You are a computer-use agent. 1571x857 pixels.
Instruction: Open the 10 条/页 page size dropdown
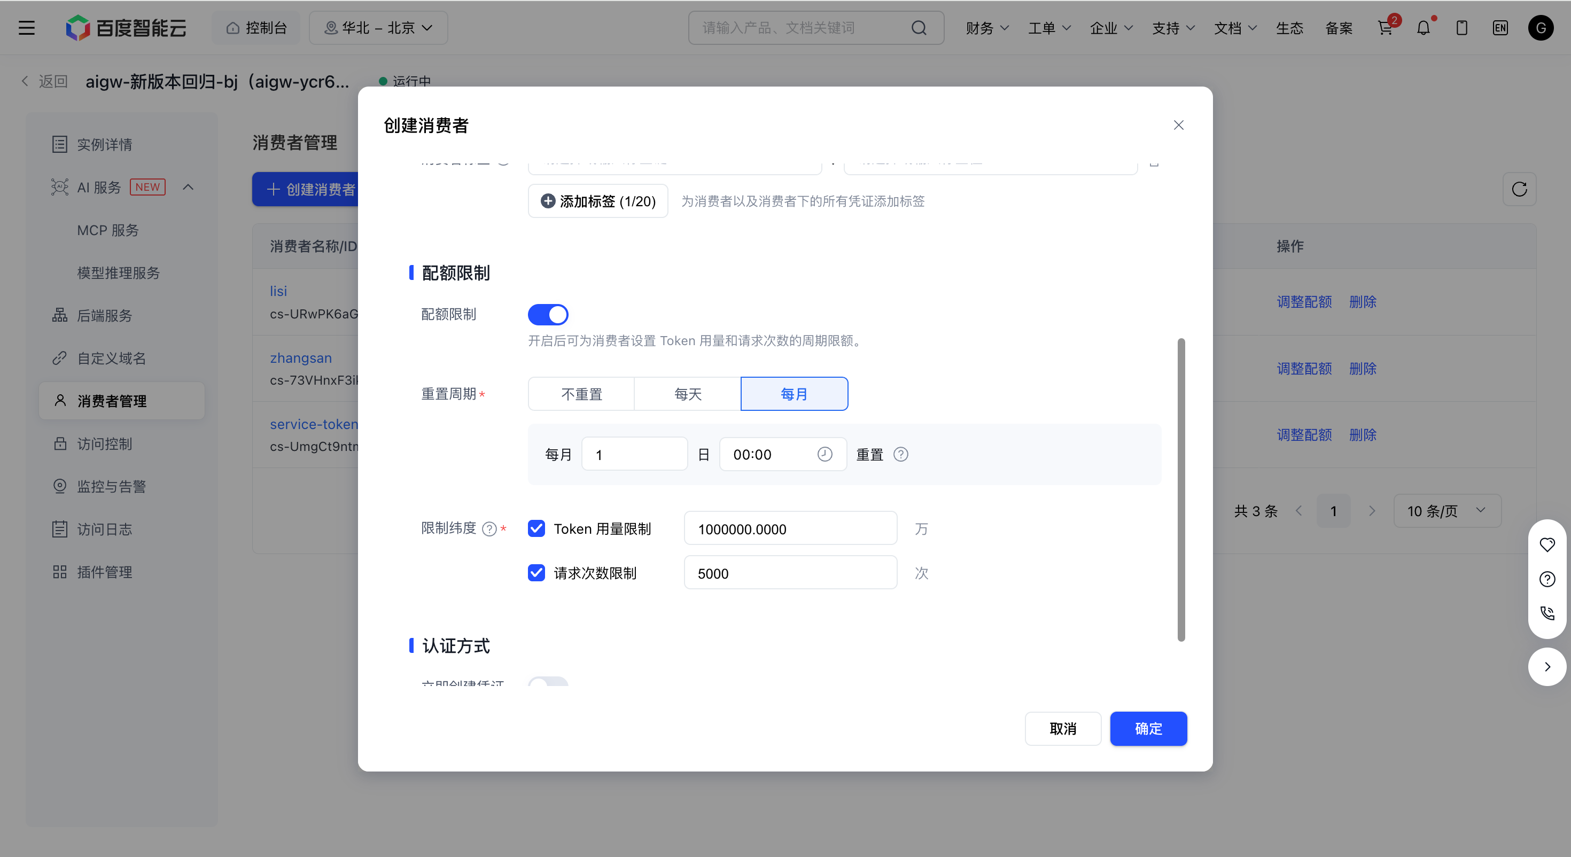(x=1446, y=511)
